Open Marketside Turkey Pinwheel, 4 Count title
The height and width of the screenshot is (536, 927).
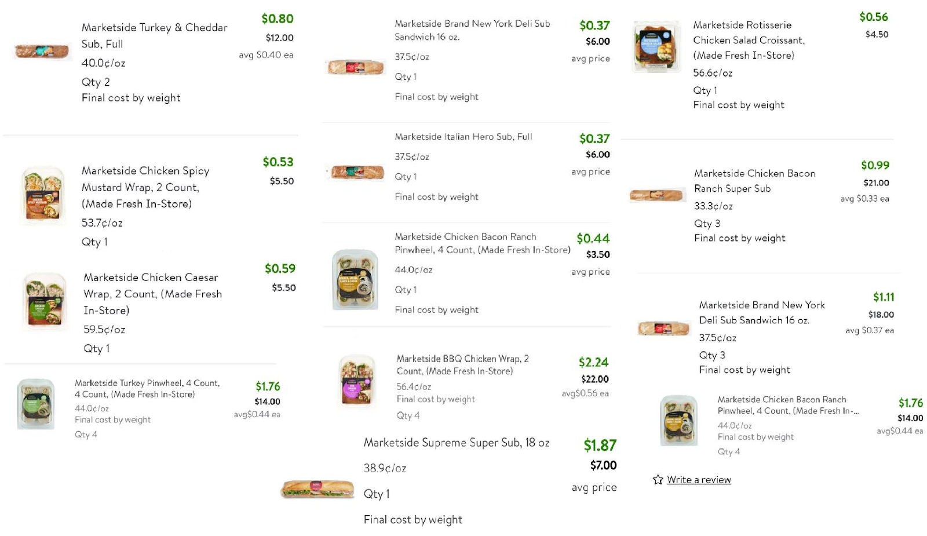147,388
